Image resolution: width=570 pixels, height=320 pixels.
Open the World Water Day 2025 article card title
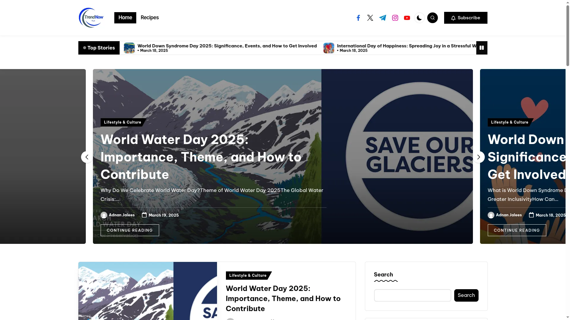coord(283,299)
